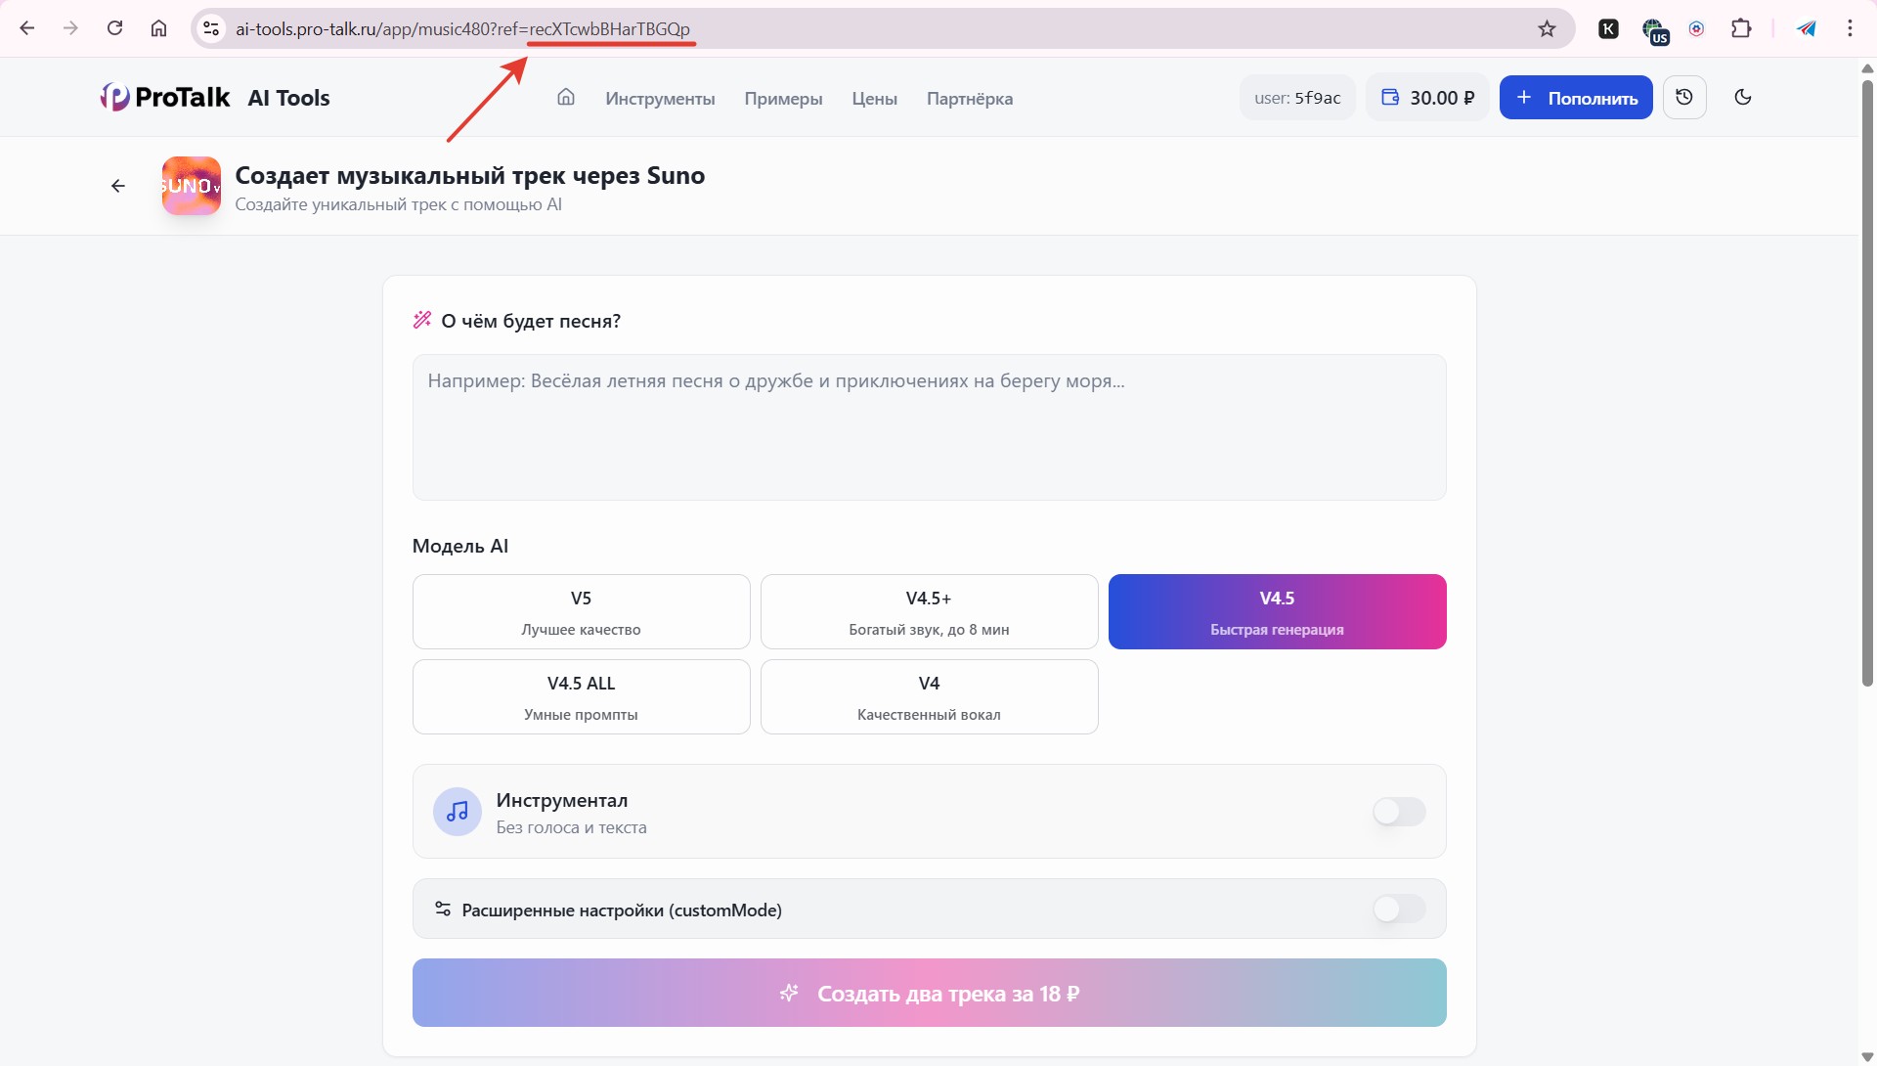Select the V5 model option
Image resolution: width=1877 pixels, height=1066 pixels.
click(581, 611)
